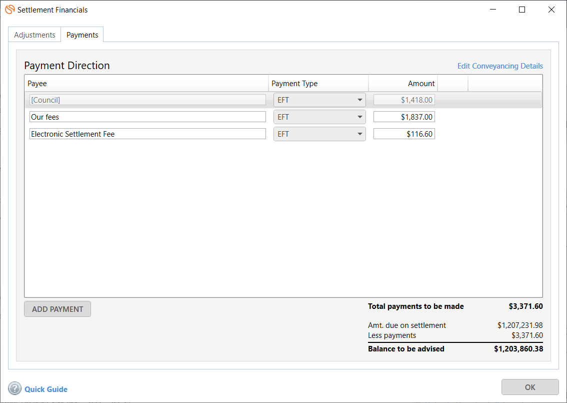Confirm with the OK button

530,387
